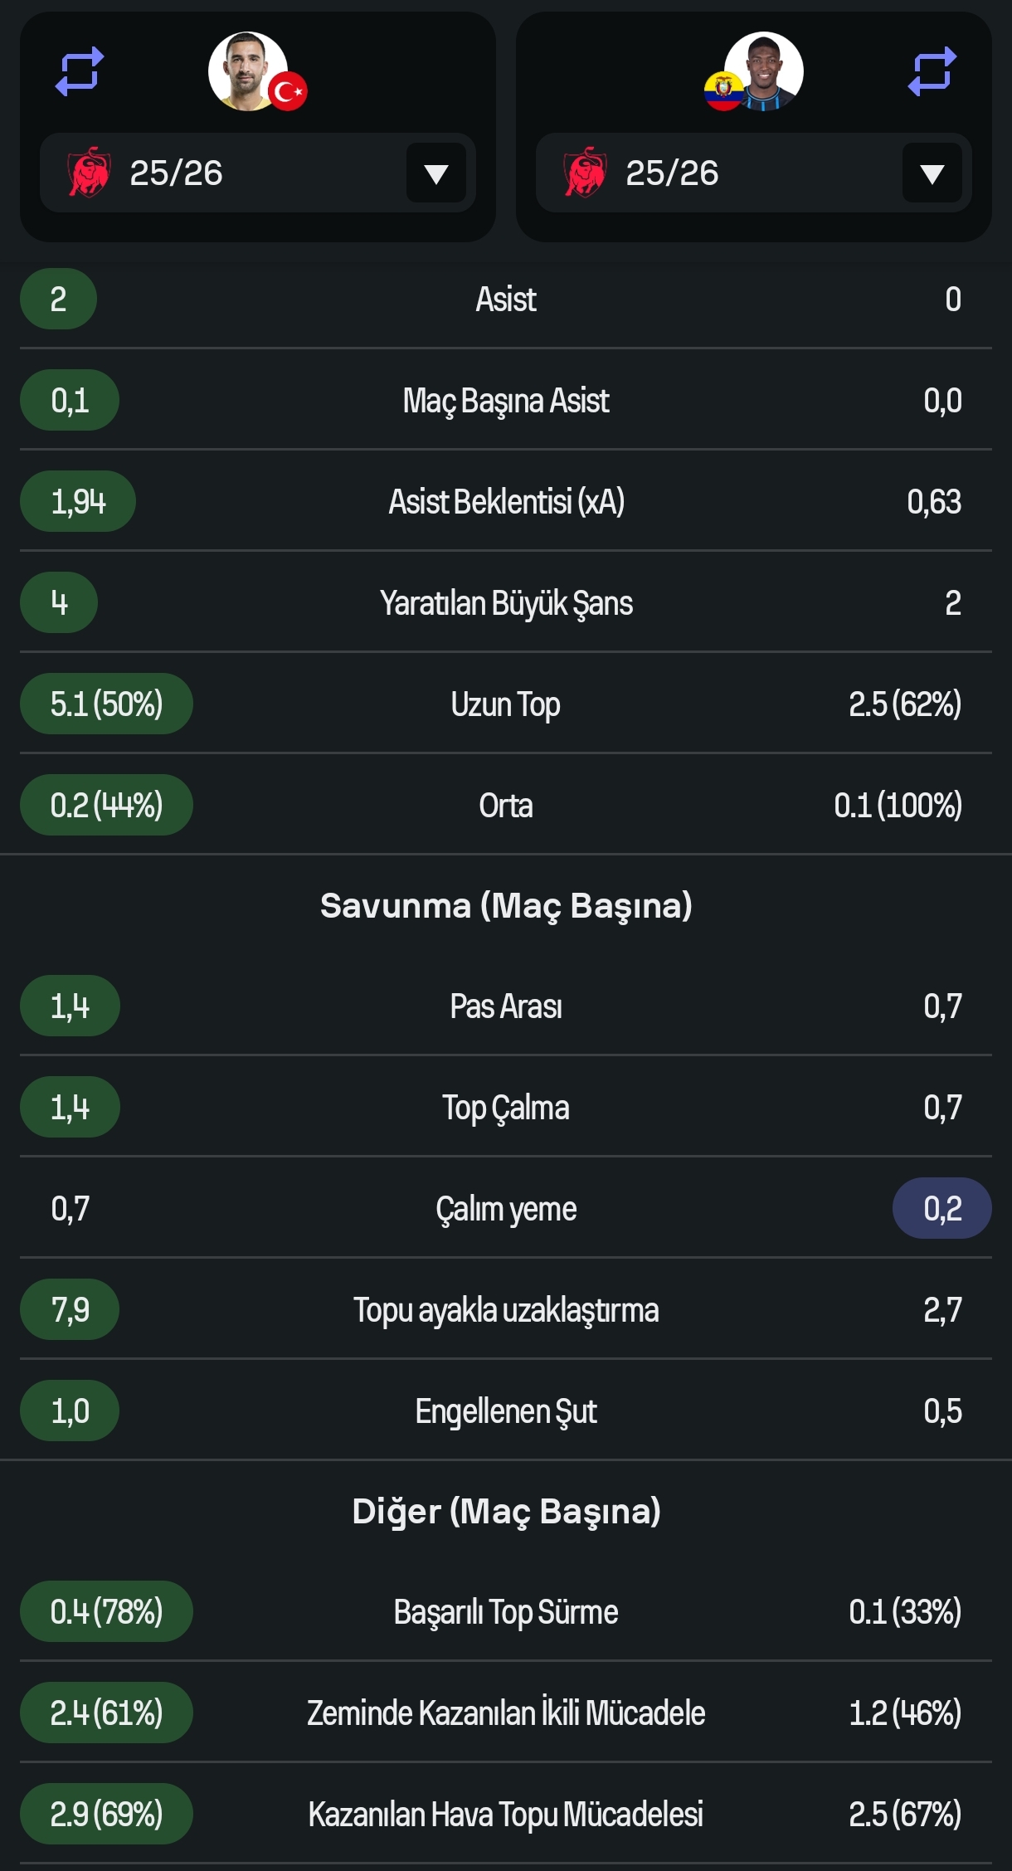Tap the 5.1 (50%) long ball badge
The height and width of the screenshot is (1871, 1012).
pos(106,704)
